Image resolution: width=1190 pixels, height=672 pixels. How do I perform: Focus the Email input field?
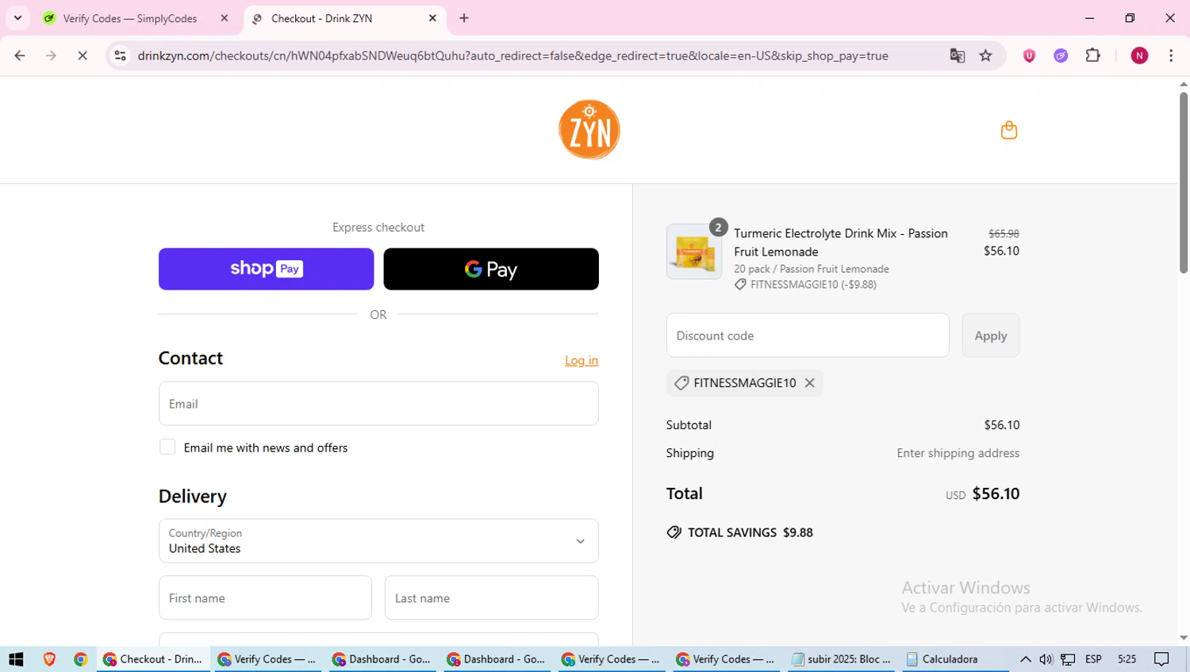378,404
